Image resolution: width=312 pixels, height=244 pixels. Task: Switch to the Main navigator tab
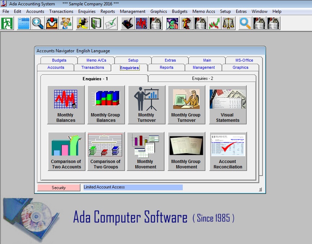tap(207, 60)
